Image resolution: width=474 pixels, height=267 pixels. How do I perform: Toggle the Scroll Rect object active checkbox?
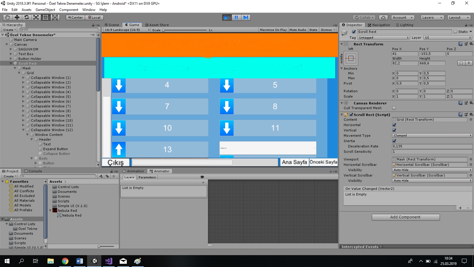[x=354, y=32]
